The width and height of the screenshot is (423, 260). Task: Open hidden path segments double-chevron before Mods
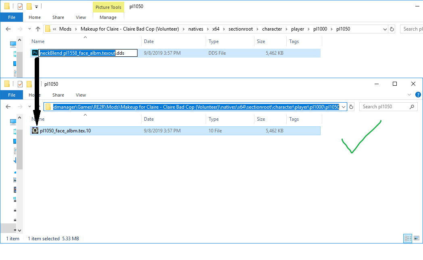[54, 29]
